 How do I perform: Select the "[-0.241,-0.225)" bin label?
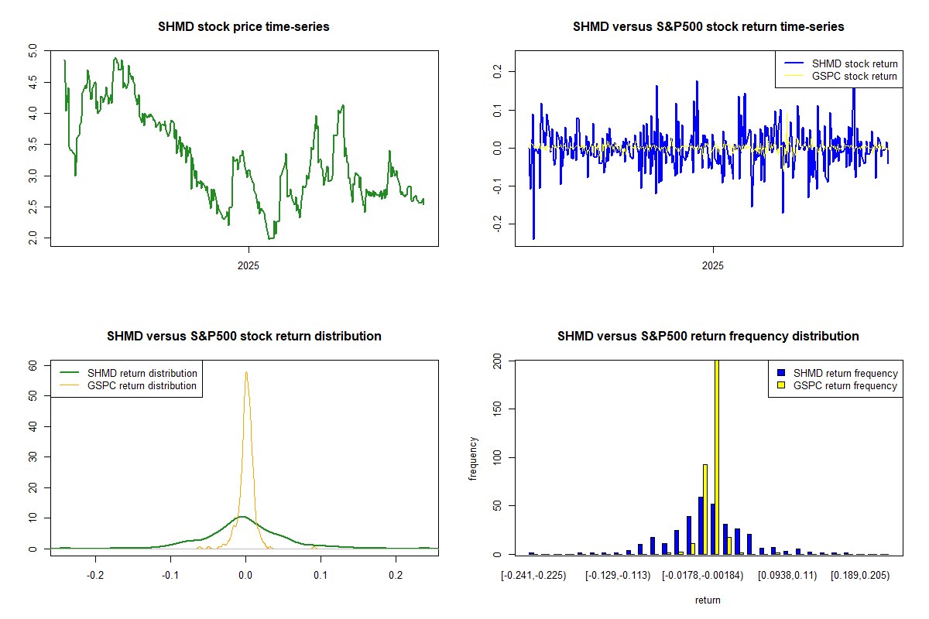tap(533, 575)
